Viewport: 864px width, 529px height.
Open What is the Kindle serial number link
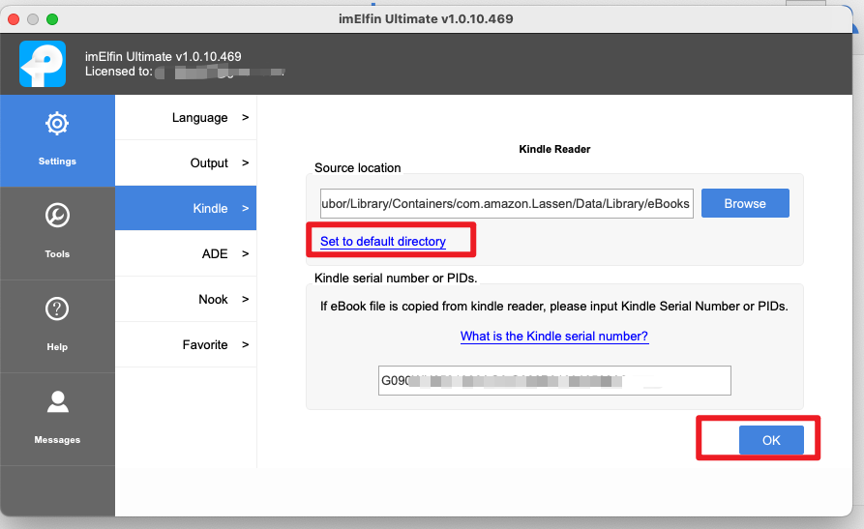pos(554,337)
